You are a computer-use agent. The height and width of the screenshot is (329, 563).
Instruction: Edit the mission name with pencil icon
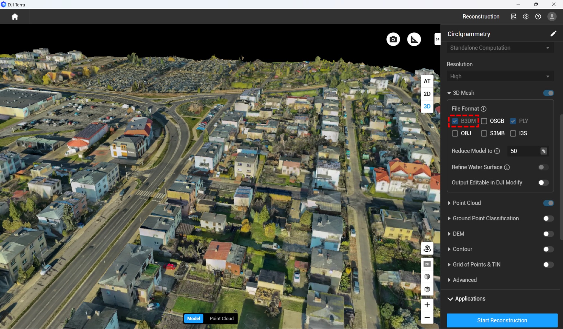click(x=553, y=34)
